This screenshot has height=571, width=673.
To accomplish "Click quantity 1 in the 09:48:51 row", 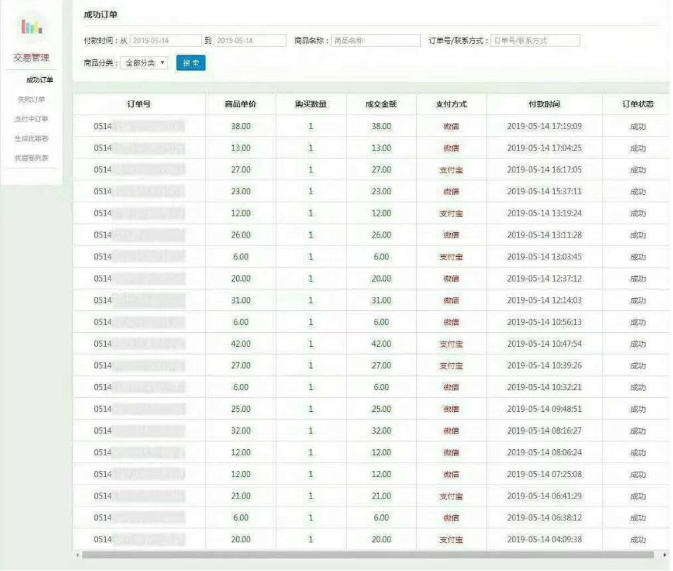I will pos(311,409).
